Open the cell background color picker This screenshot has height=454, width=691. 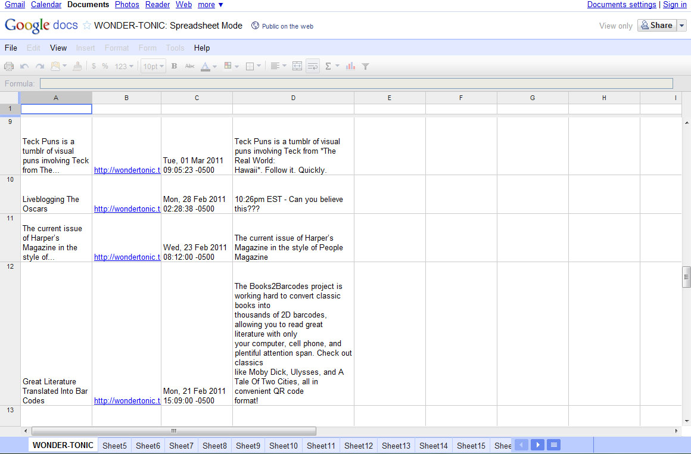[x=231, y=66]
